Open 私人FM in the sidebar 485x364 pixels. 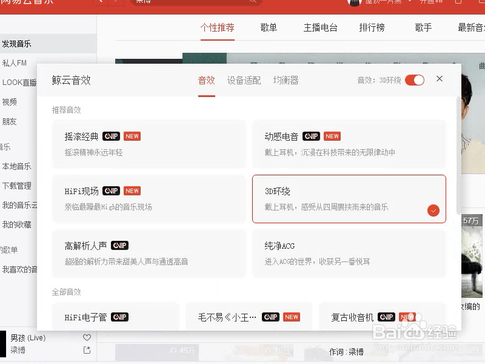pyautogui.click(x=14, y=63)
